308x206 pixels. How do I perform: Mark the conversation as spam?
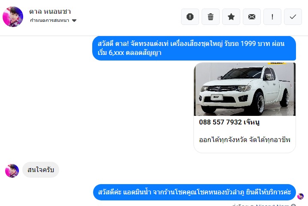190,17
